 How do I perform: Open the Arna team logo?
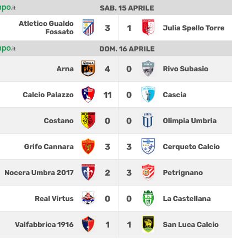88,68
